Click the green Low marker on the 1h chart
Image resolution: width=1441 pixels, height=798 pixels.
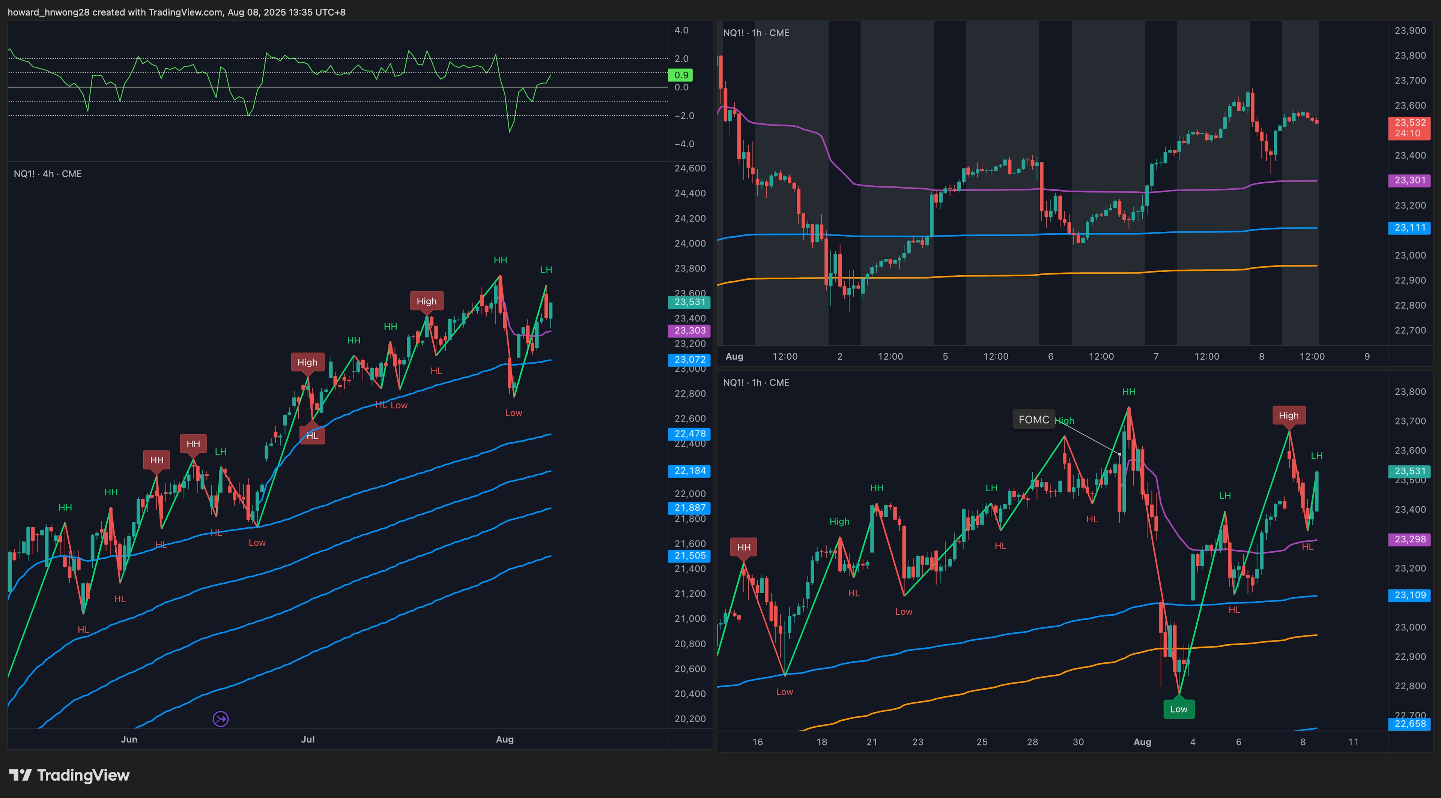(x=1179, y=709)
